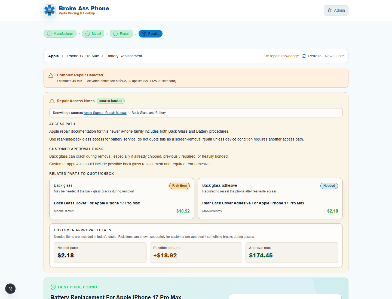Select the Results step
Image resolution: width=392 pixels, height=299 pixels.
[x=151, y=34]
